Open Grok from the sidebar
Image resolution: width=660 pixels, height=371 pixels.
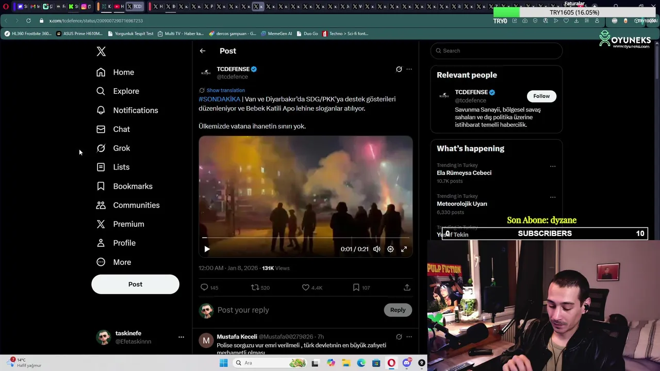(x=113, y=148)
